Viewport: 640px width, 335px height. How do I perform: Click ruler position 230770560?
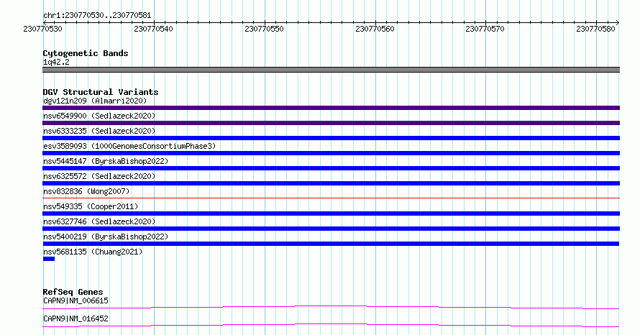coord(375,29)
